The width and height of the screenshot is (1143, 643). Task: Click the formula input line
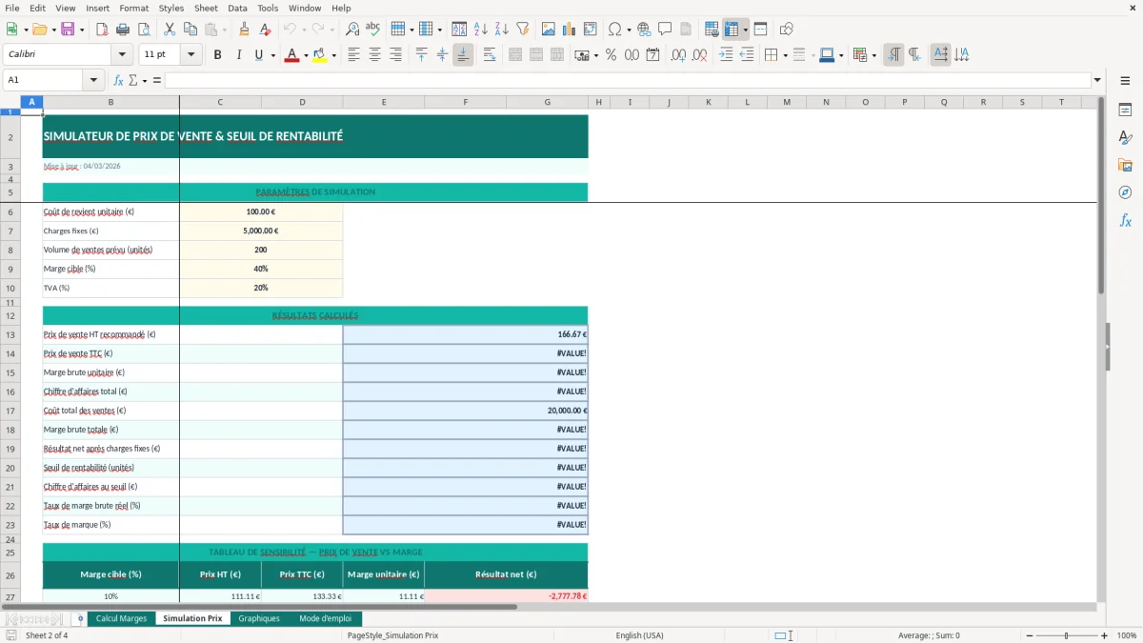628,80
